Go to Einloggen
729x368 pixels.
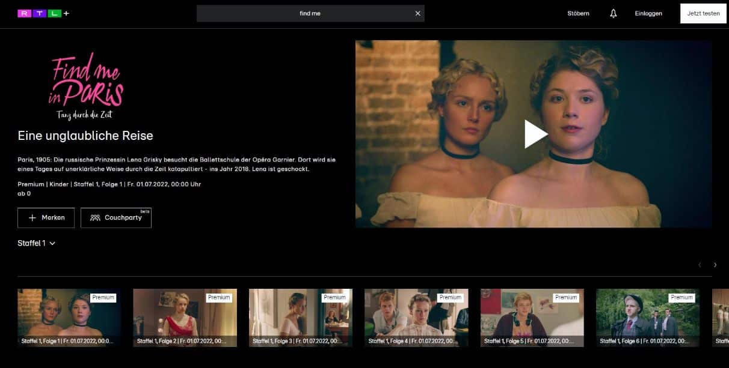point(648,13)
